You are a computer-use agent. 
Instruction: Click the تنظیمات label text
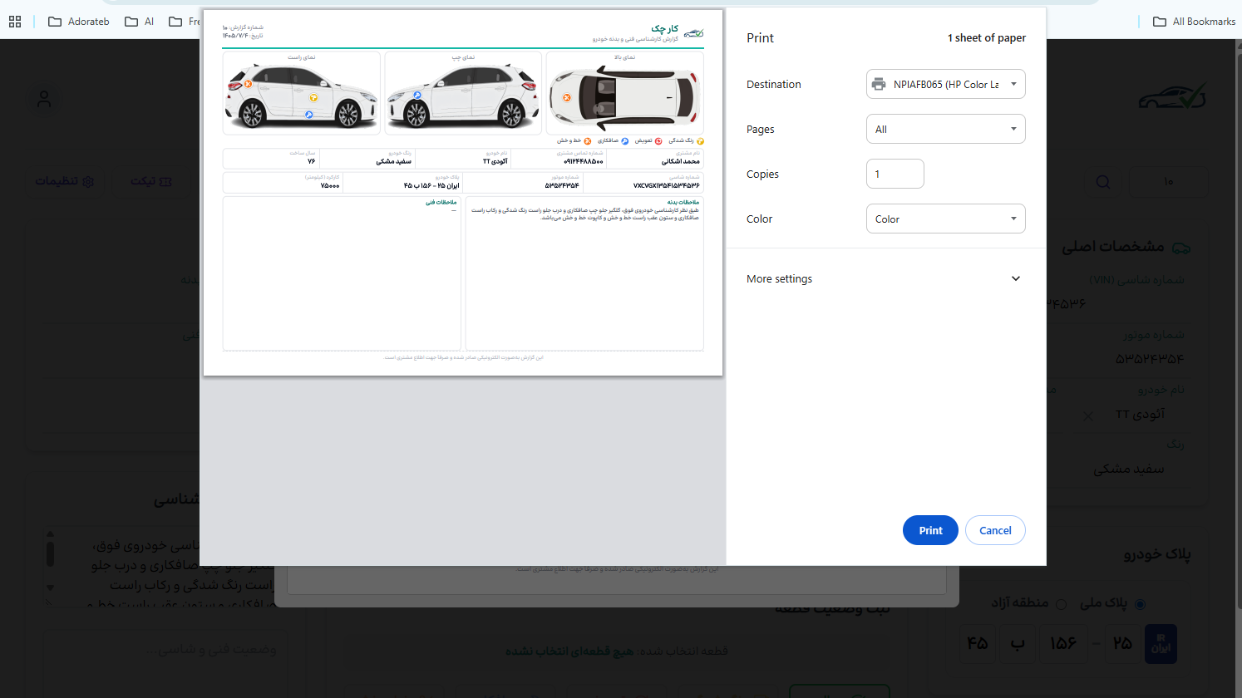(x=57, y=181)
